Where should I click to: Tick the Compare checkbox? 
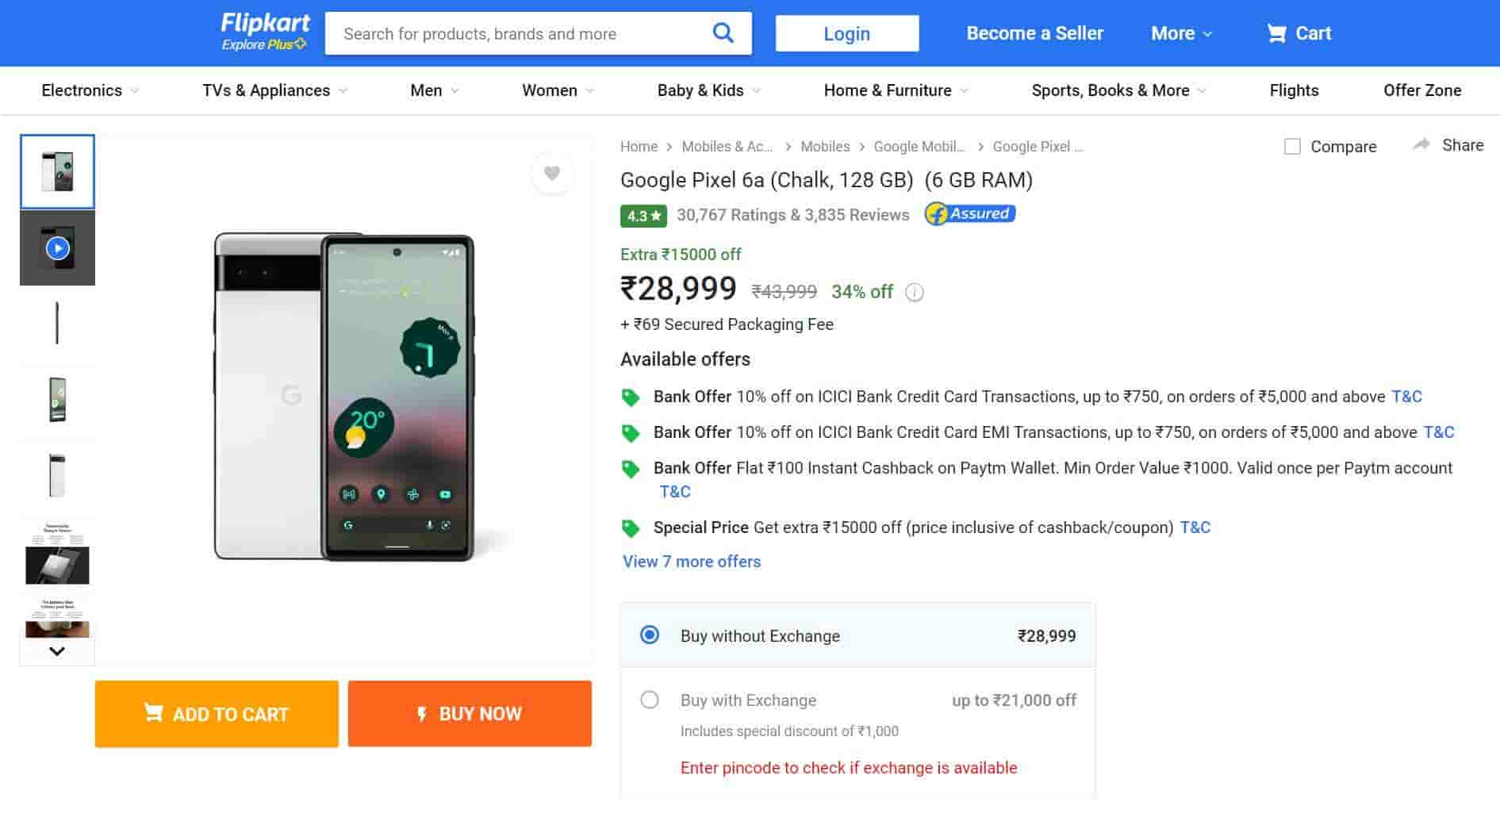click(x=1291, y=146)
